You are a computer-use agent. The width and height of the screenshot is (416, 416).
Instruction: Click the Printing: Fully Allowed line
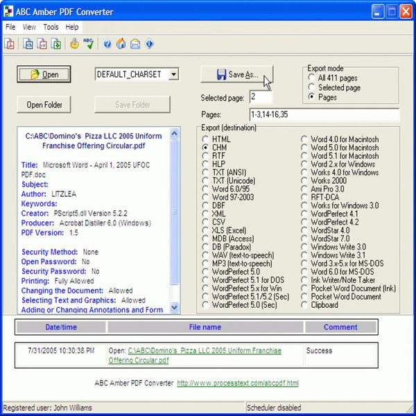[x=58, y=281]
